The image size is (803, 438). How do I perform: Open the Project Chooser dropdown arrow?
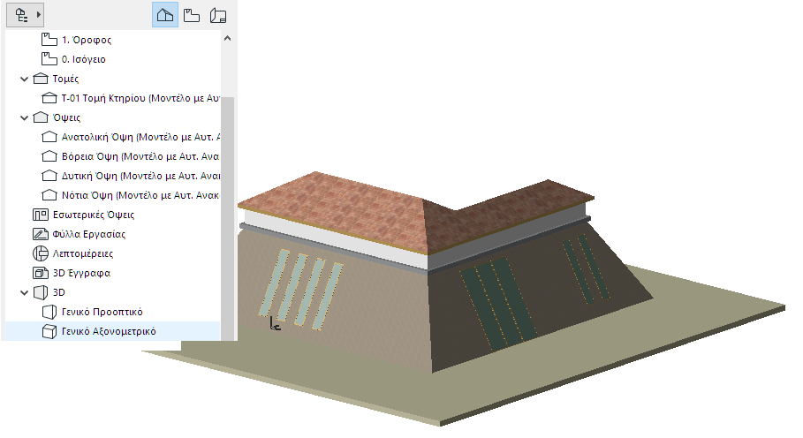pyautogui.click(x=38, y=15)
